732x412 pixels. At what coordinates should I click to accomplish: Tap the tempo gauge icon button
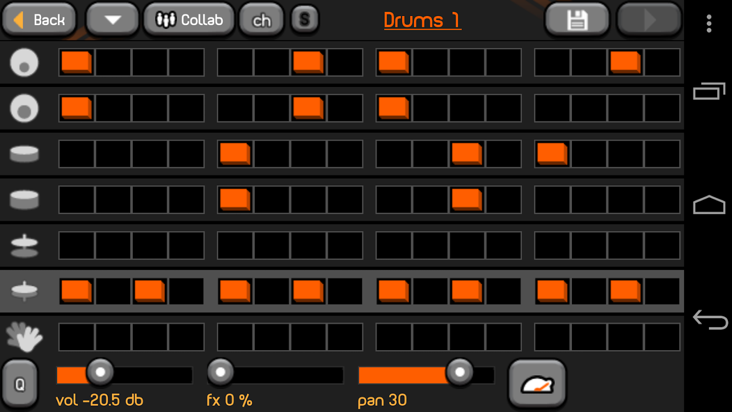[537, 384]
